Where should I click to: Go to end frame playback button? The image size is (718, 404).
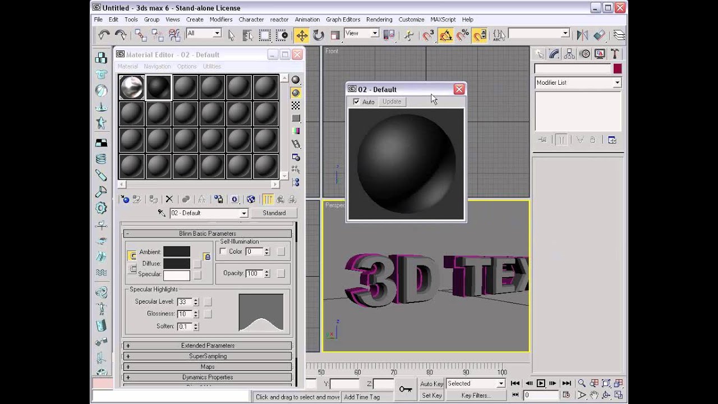point(567,383)
